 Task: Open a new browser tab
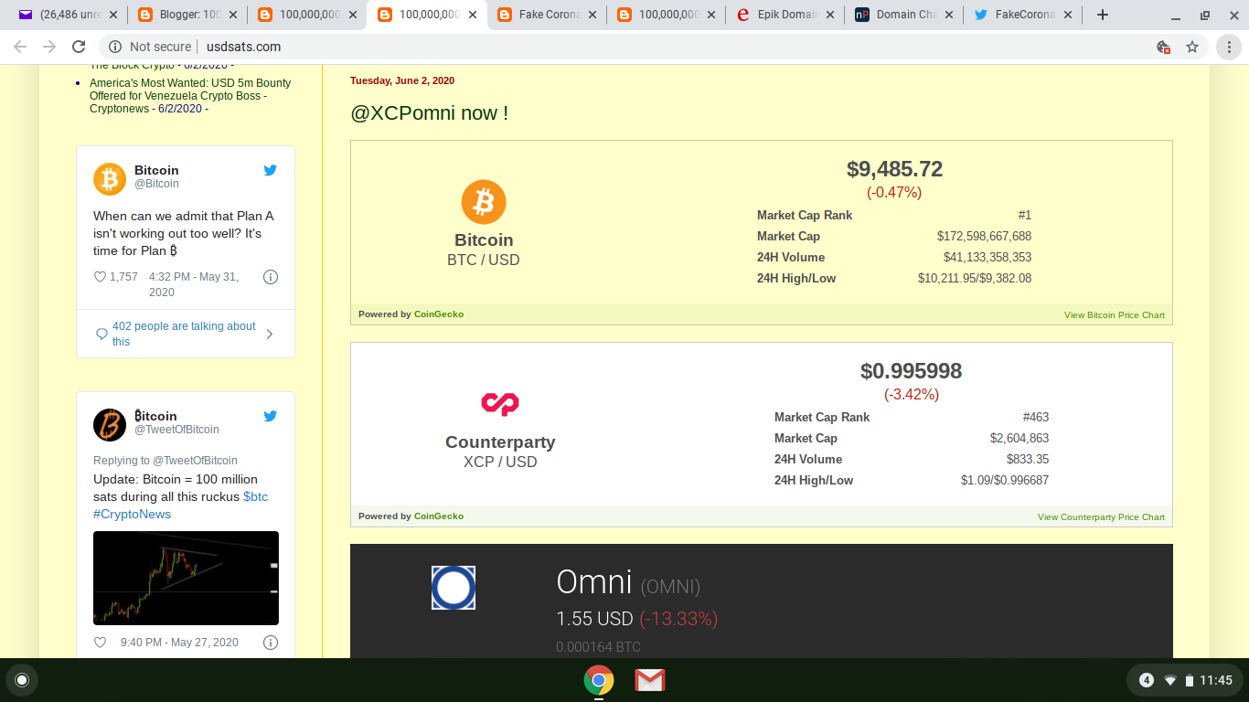(1103, 15)
